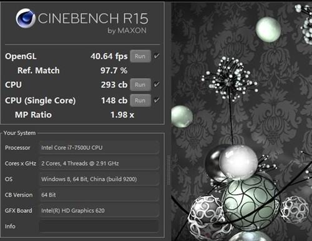Run the OpenGL benchmark test
312x241 pixels.
pyautogui.click(x=140, y=56)
